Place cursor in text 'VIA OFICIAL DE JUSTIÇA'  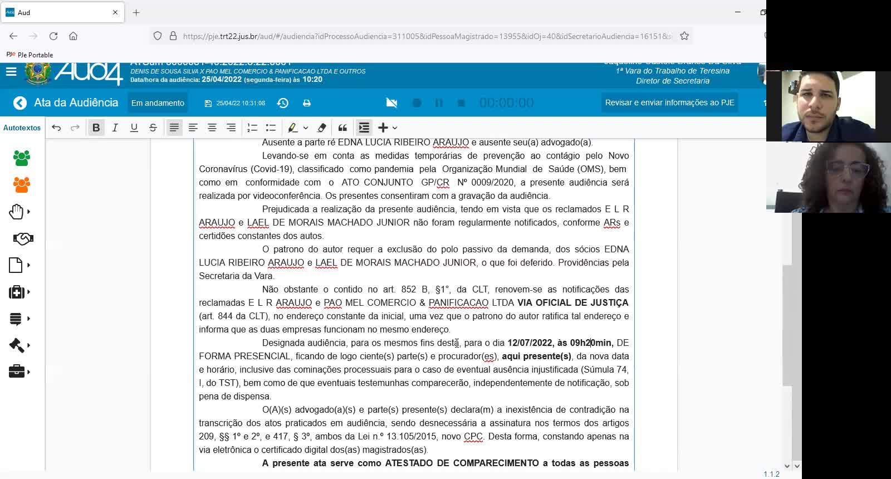(x=572, y=302)
